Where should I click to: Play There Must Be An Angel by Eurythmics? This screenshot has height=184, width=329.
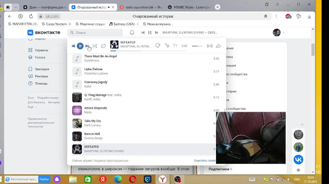[x=146, y=59]
